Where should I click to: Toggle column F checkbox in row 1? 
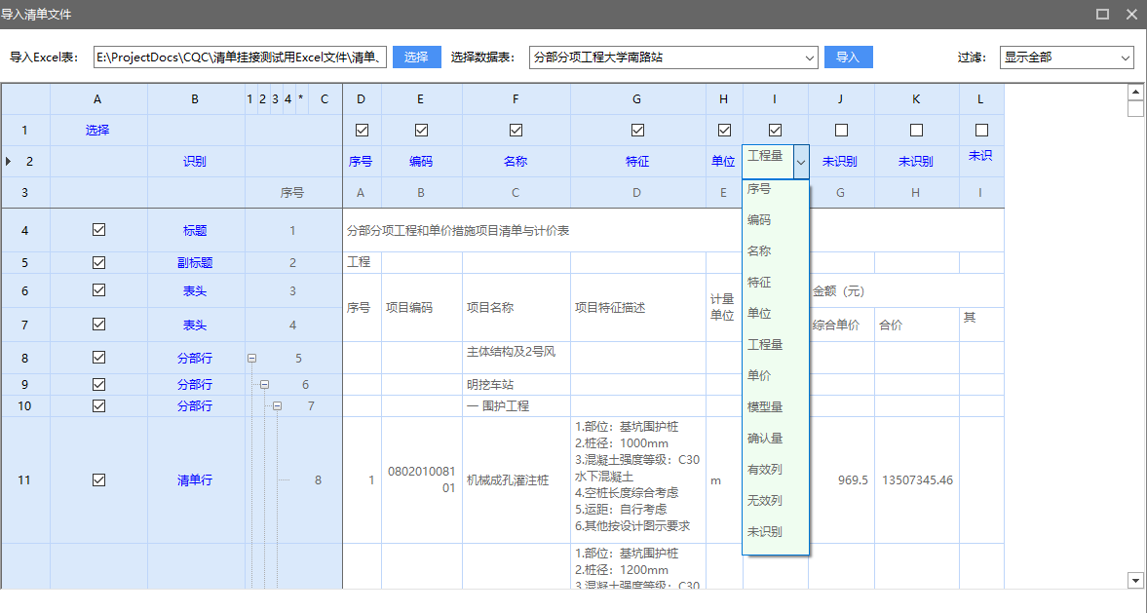tap(516, 131)
